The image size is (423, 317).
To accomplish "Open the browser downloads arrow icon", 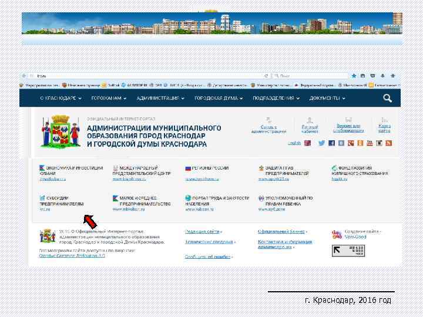I will coord(382,76).
